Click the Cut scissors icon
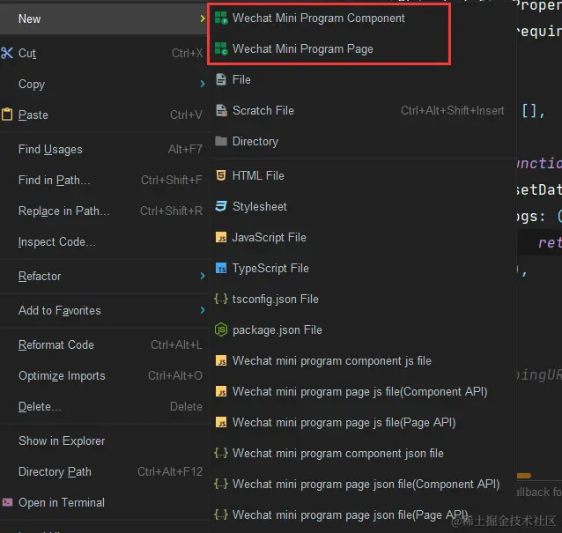The image size is (562, 533). 7,53
